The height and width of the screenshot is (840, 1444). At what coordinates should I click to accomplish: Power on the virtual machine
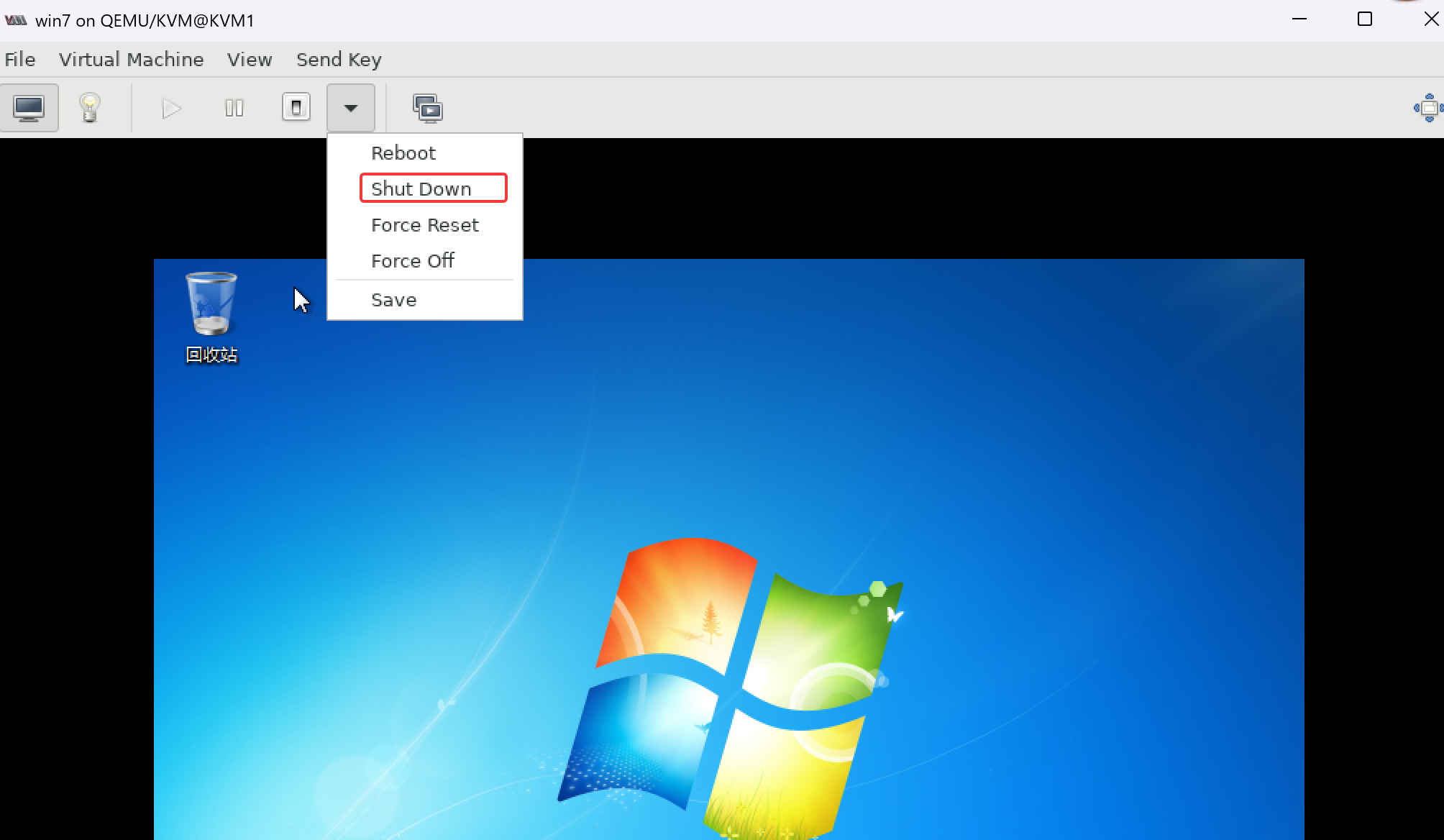[172, 108]
